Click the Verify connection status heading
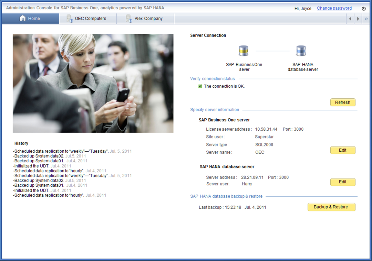Image resolution: width=372 pixels, height=261 pixels. [213, 78]
